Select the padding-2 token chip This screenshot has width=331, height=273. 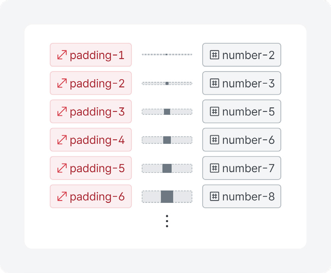pyautogui.click(x=91, y=83)
